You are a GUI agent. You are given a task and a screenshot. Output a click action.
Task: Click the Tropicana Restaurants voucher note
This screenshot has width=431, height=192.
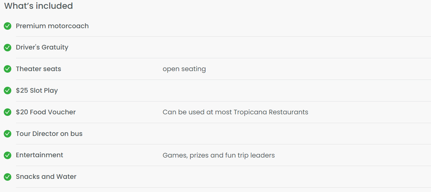pos(235,112)
